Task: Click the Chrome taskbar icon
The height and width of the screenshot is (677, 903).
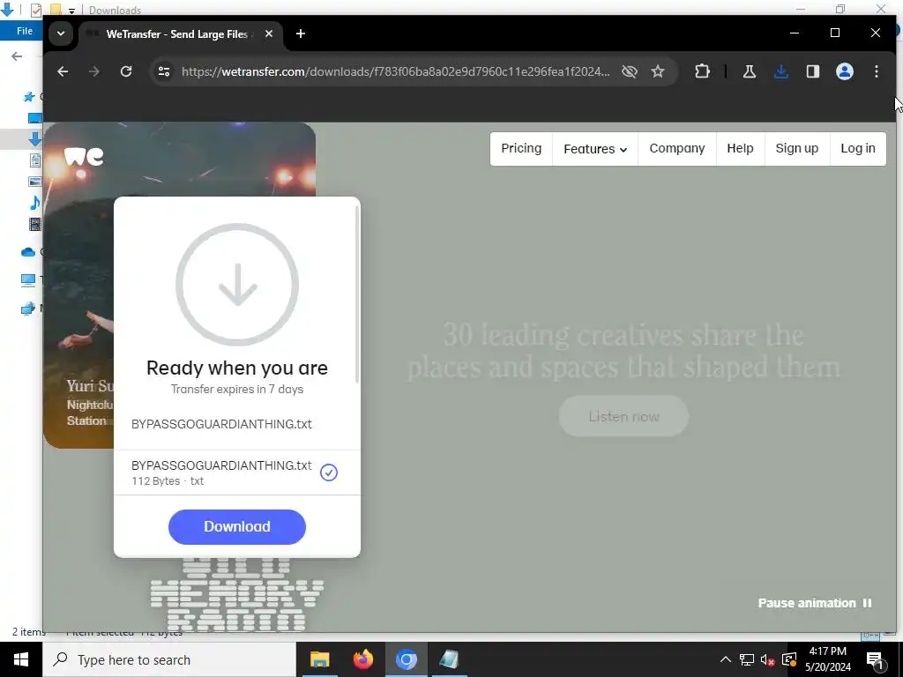Action: (x=406, y=659)
